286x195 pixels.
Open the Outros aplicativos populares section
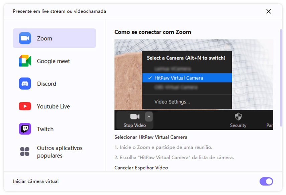[x=60, y=152]
